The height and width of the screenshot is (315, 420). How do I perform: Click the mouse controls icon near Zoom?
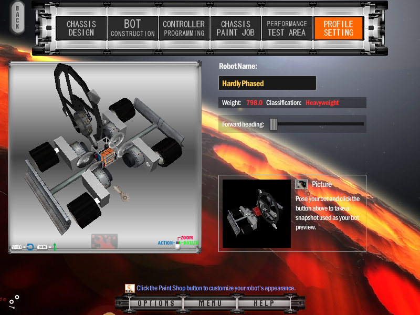pos(177,245)
